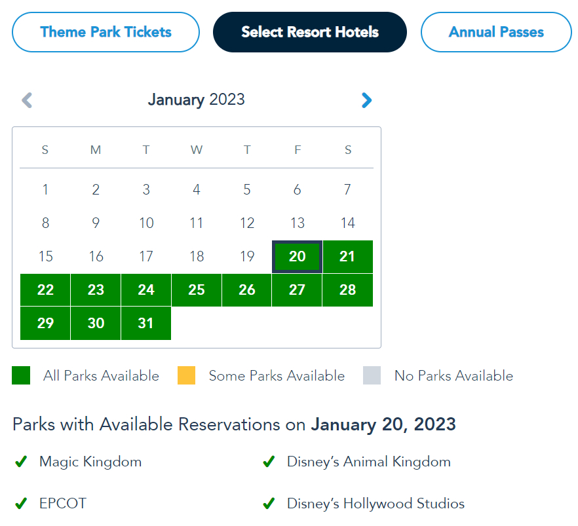Viewport: 578px width, 526px height.
Task: Open the Theme Park Tickets tab
Action: 106,32
